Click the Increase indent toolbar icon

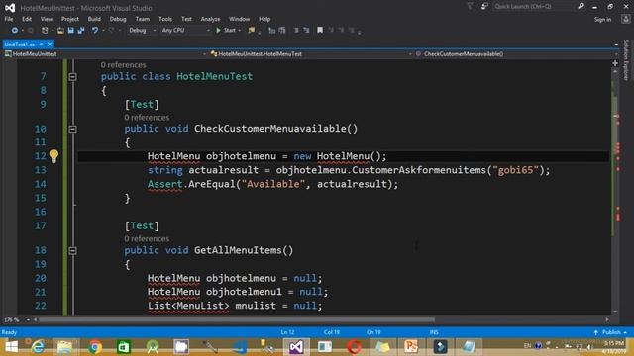click(x=306, y=31)
